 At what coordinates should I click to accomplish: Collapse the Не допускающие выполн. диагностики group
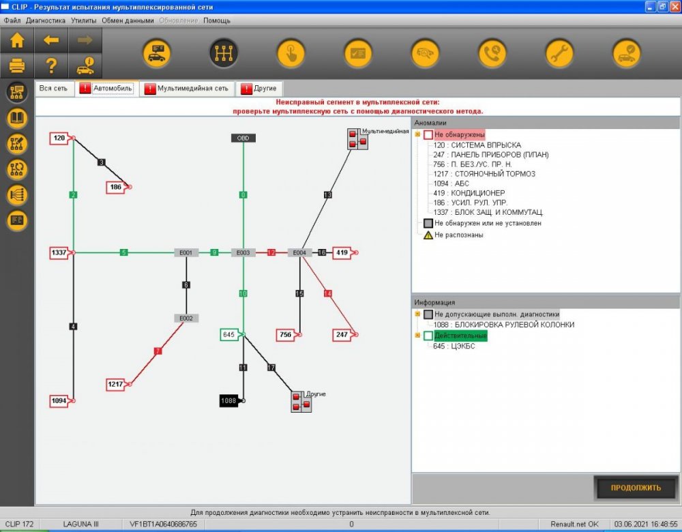click(x=417, y=314)
